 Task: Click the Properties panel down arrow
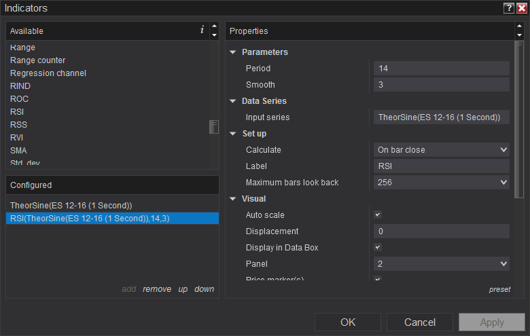point(519,35)
